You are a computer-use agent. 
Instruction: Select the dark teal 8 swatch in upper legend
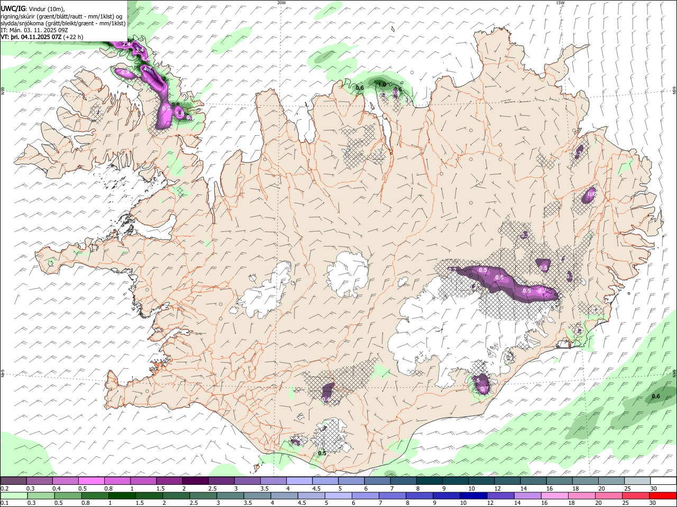pos(428,481)
